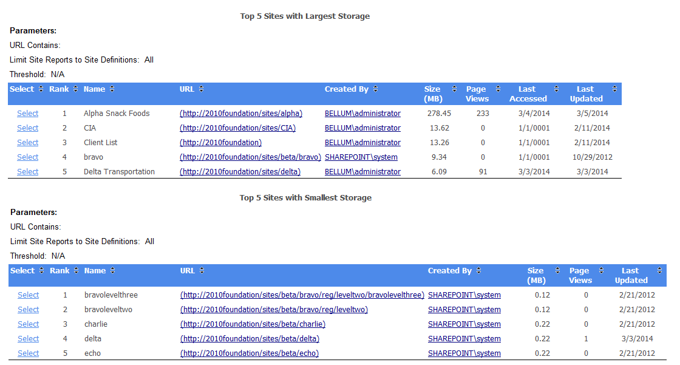This screenshot has height=365, width=680.
Task: Click SHAREPOINT\system link for charlie row
Action: coord(464,324)
